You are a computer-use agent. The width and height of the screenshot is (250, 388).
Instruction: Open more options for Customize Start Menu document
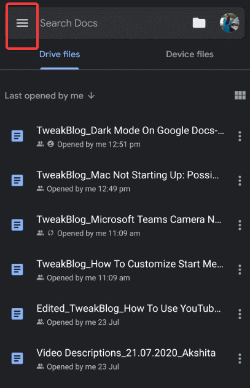[240, 269]
